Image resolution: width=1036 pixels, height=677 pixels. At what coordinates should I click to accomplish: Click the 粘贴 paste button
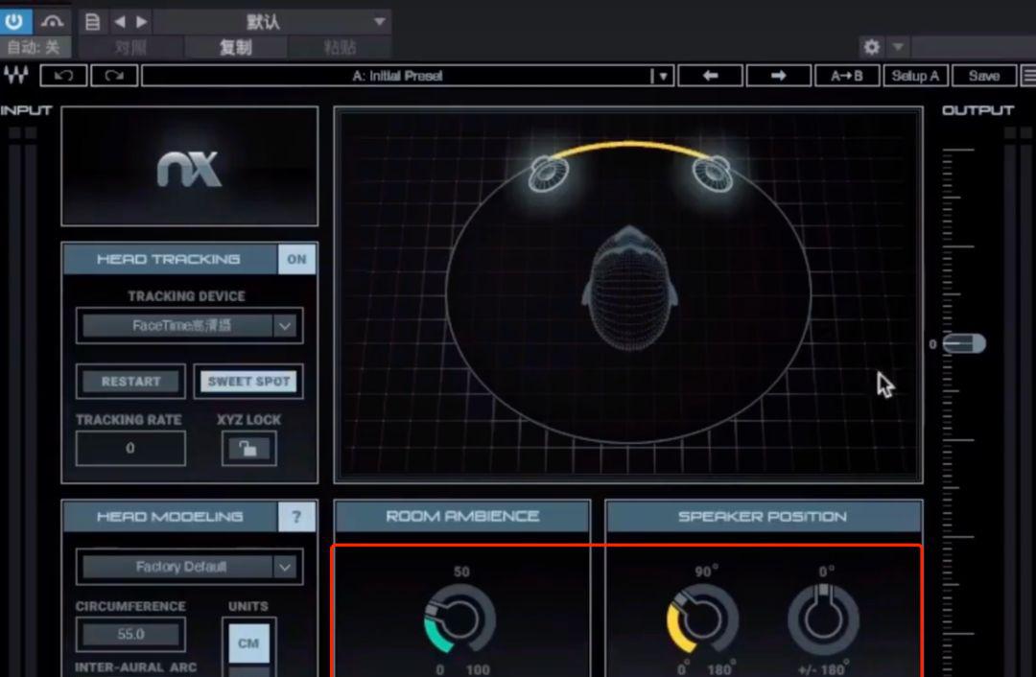coord(341,48)
